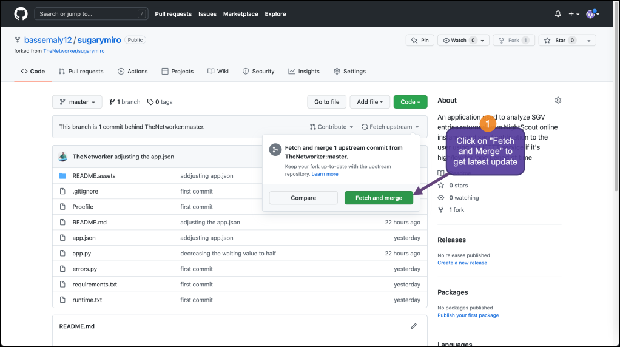The width and height of the screenshot is (620, 347).
Task: Open the Procfile file
Action: coord(83,207)
